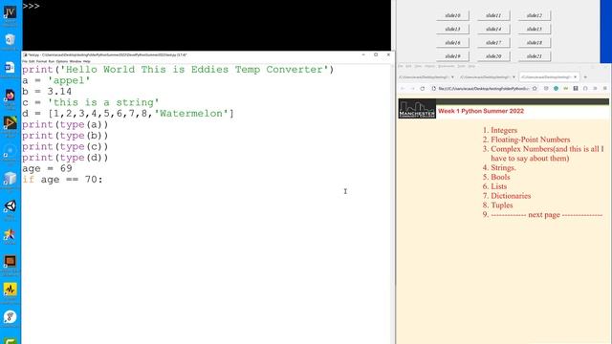Click the 'Bools' list item

(x=500, y=177)
